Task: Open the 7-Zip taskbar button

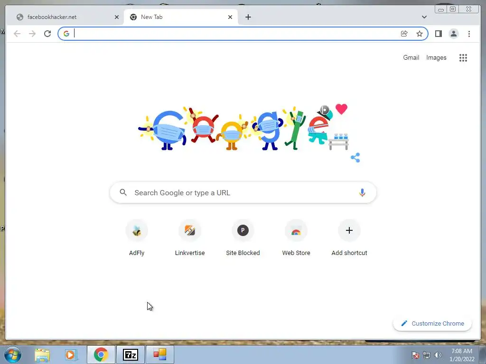Action: 130,355
